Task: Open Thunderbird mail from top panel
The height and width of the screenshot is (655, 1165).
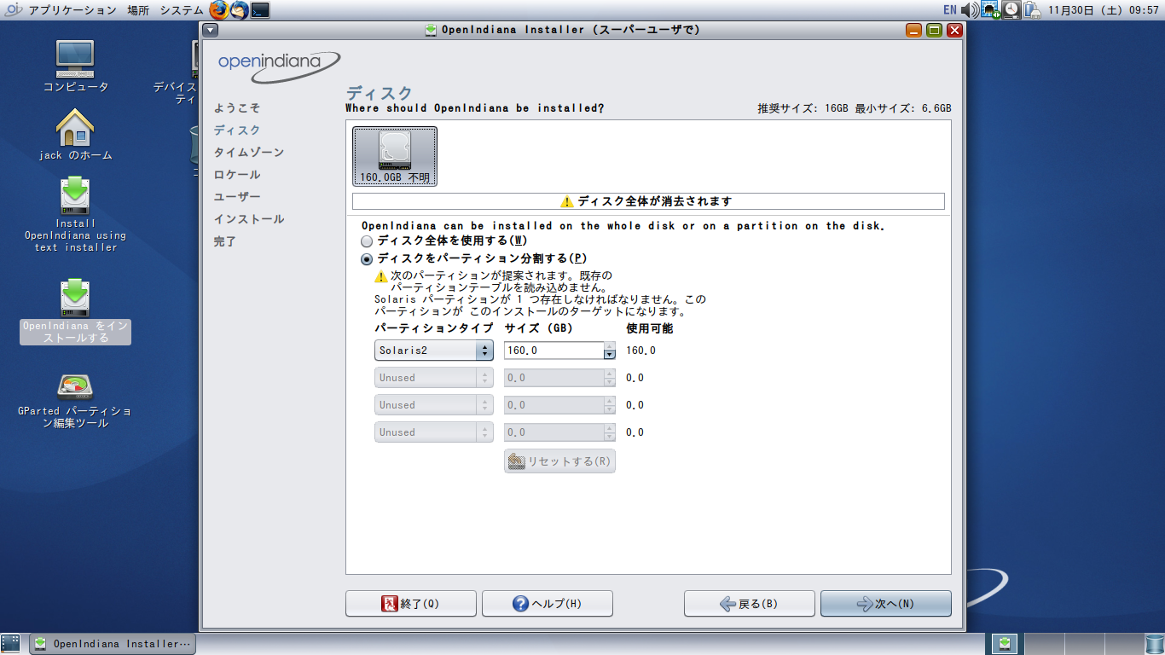Action: coord(241,10)
